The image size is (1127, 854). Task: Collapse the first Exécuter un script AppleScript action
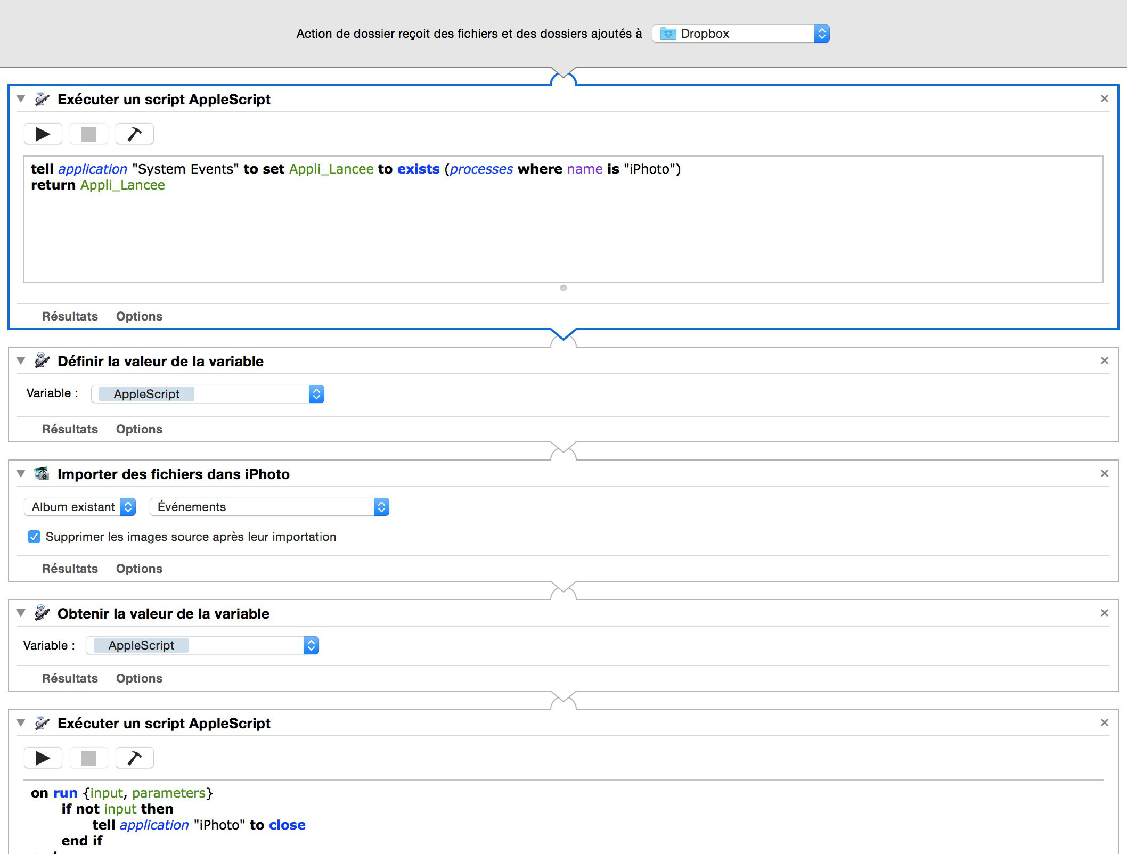pyautogui.click(x=21, y=98)
